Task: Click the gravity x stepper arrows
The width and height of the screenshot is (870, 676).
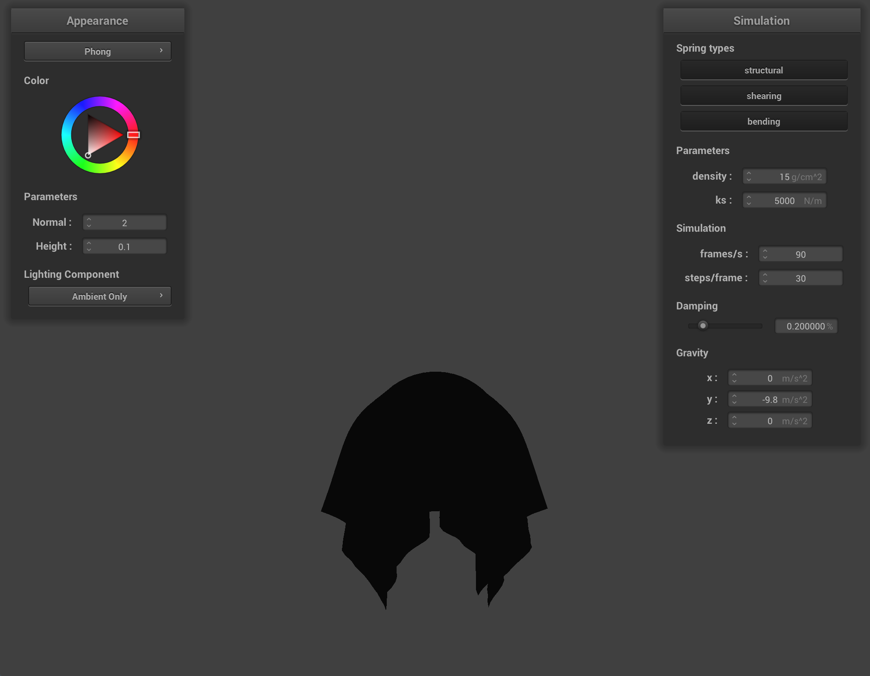Action: point(734,378)
